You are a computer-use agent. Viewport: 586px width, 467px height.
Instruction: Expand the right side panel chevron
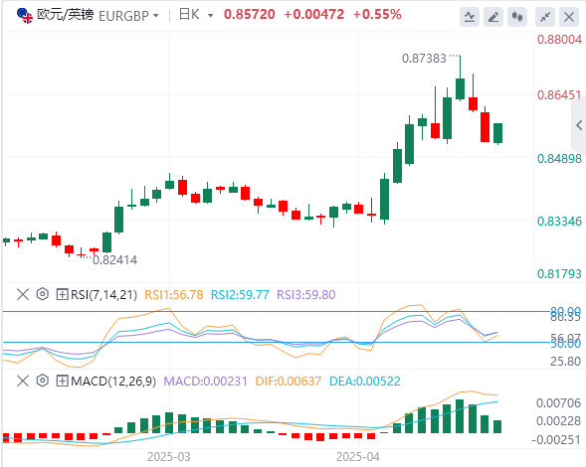[579, 125]
